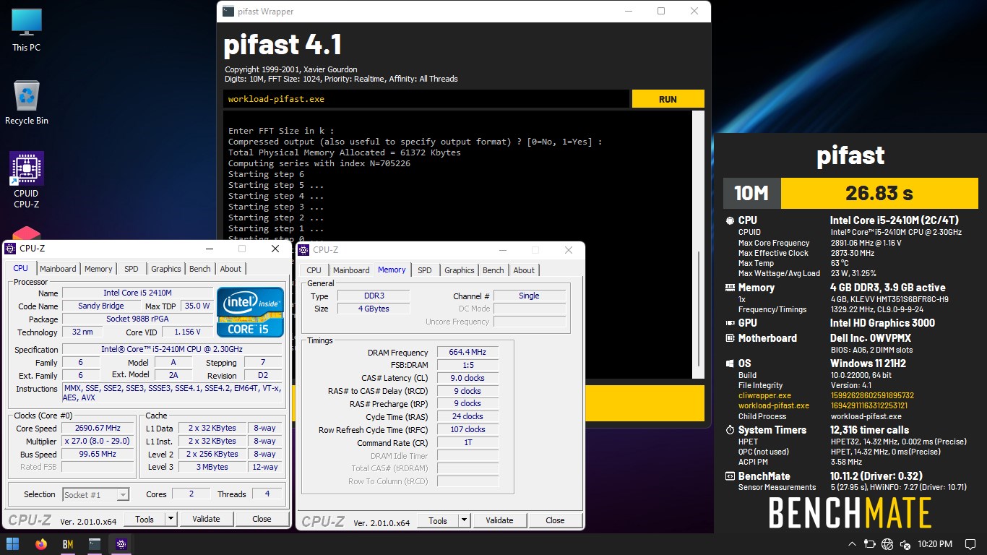Open SPD tab in right CPU-Z window
The height and width of the screenshot is (555, 987).
[x=424, y=270]
